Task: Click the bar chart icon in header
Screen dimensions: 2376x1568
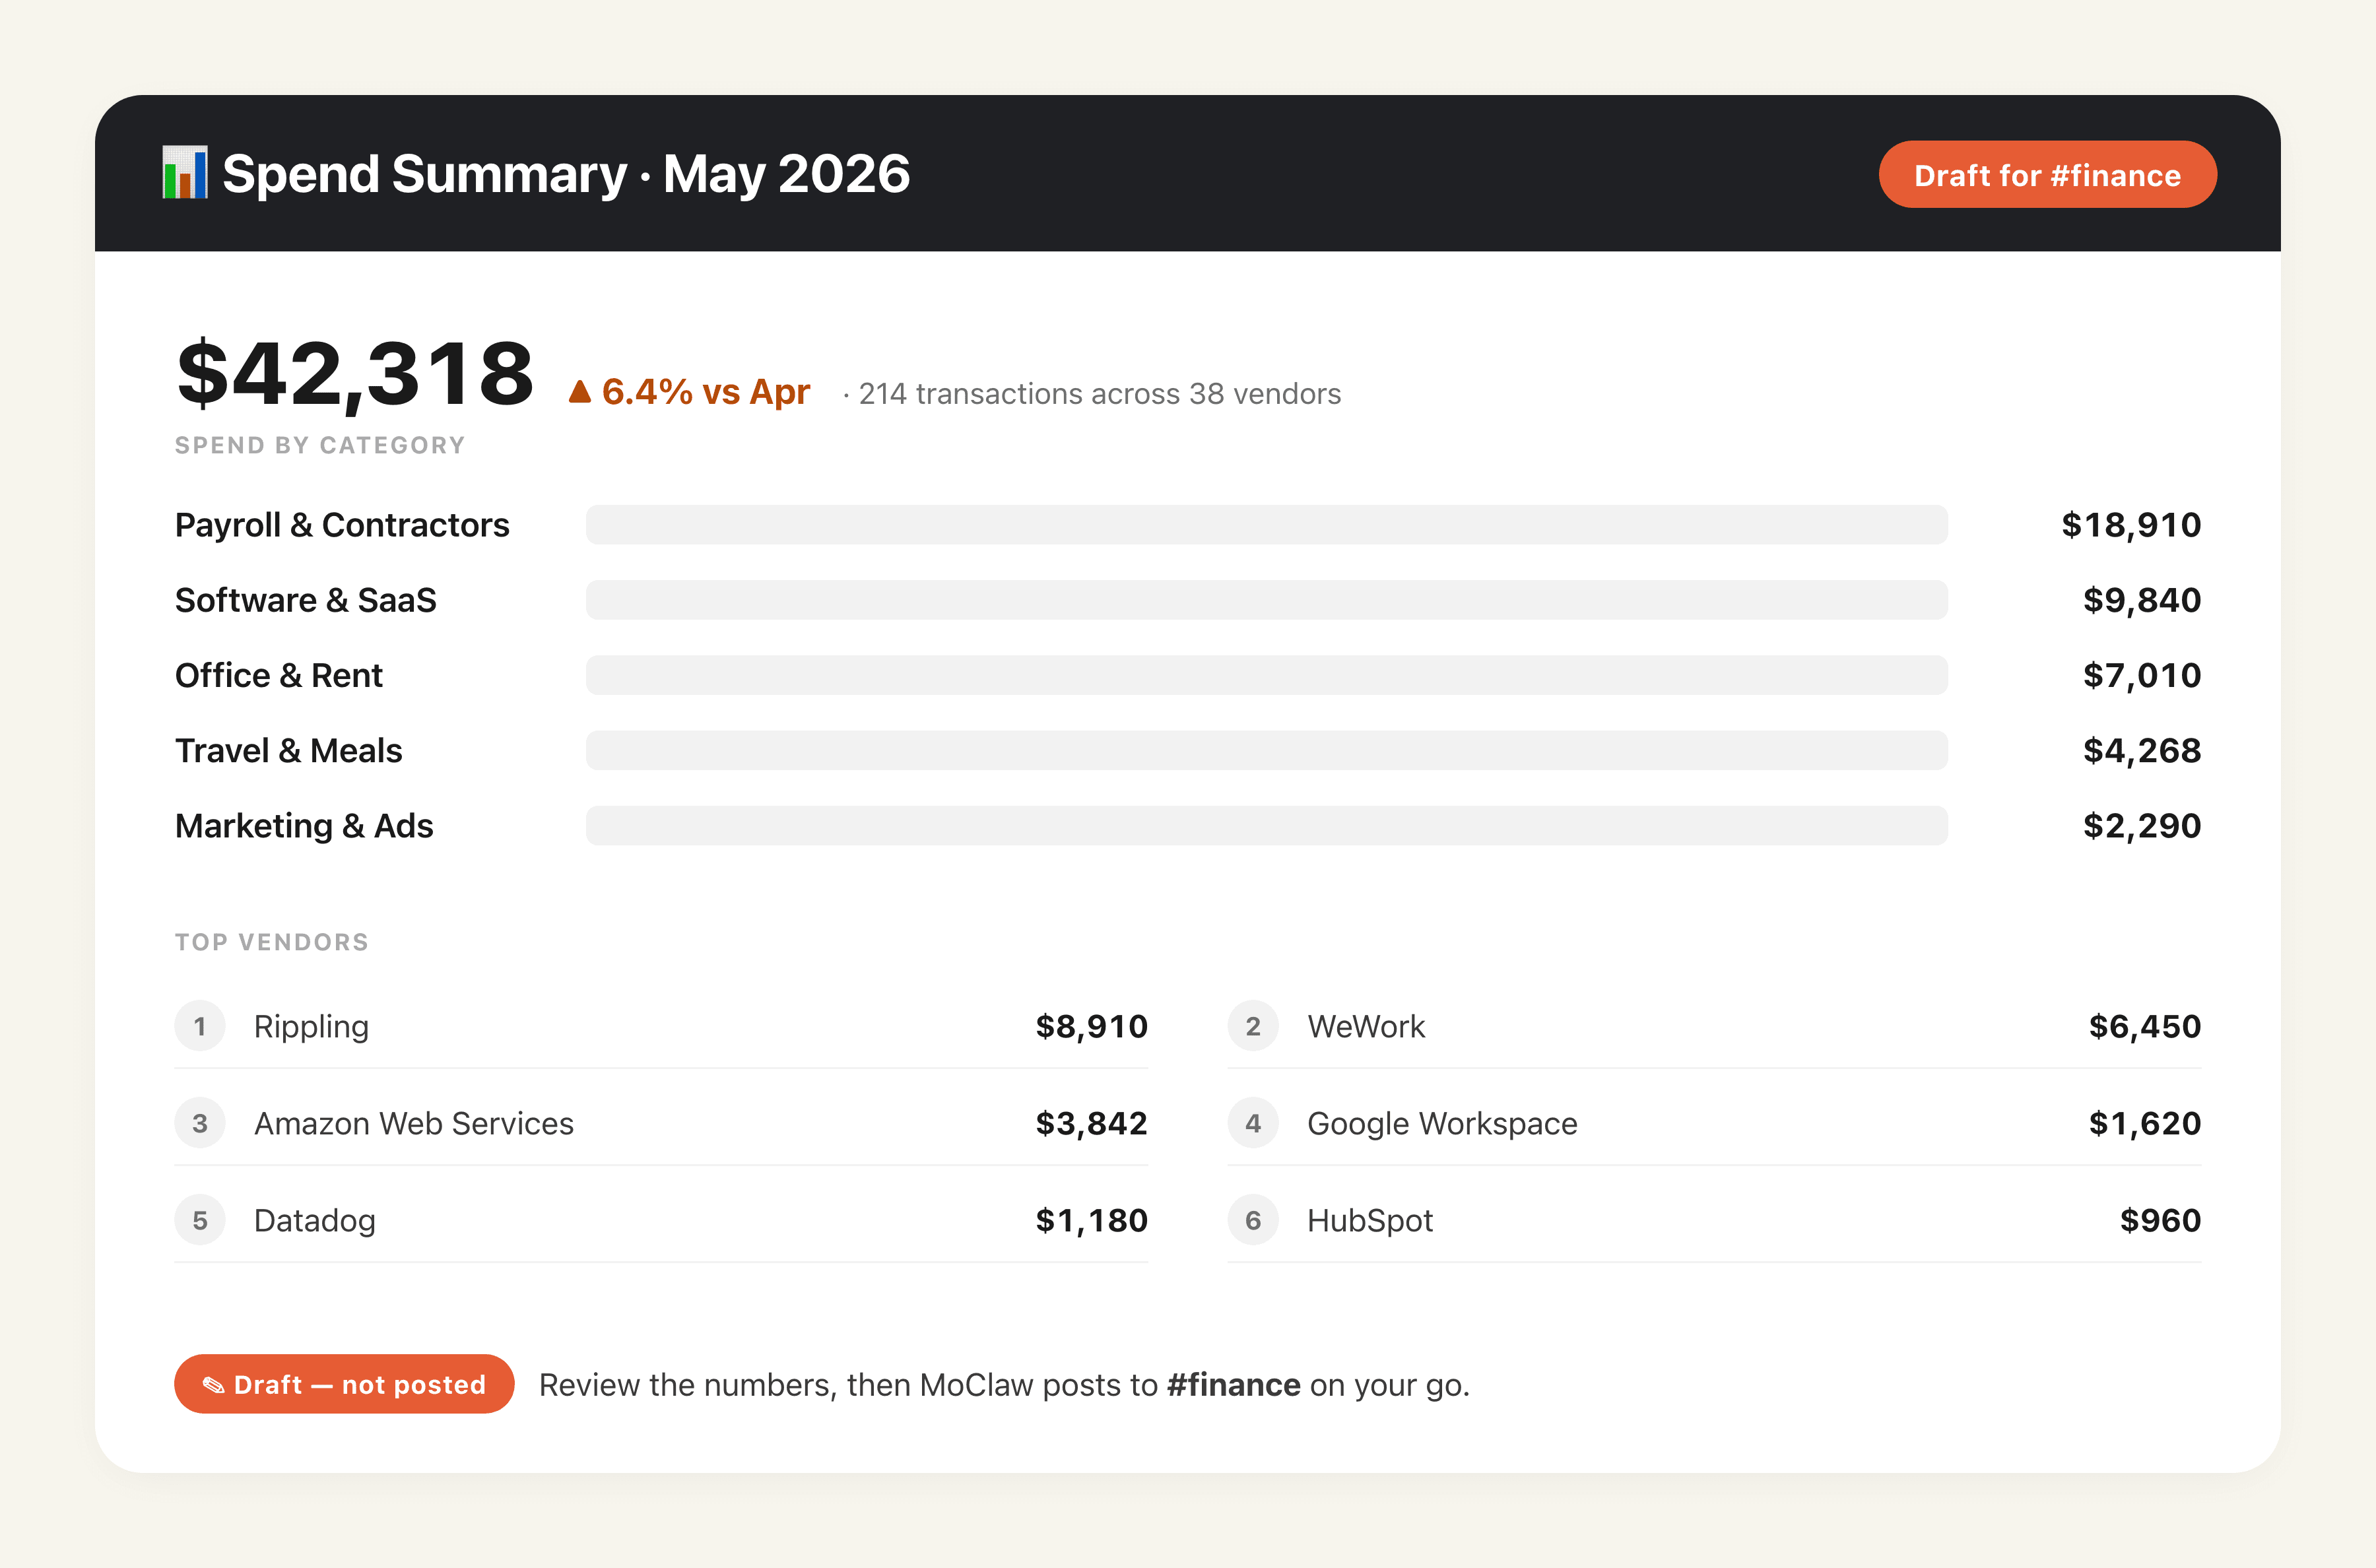Action: point(185,173)
